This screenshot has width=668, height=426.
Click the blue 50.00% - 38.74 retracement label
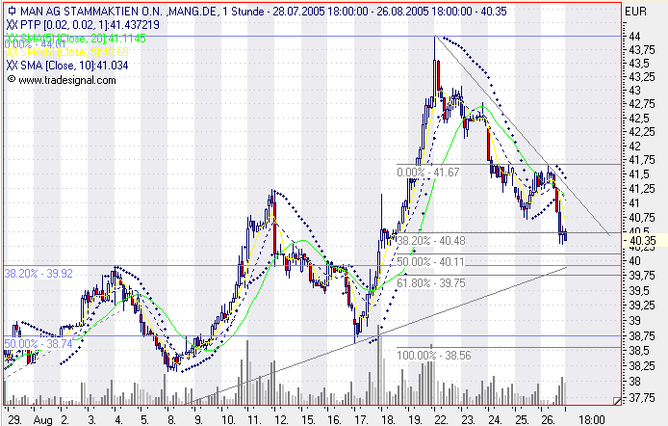[39, 344]
